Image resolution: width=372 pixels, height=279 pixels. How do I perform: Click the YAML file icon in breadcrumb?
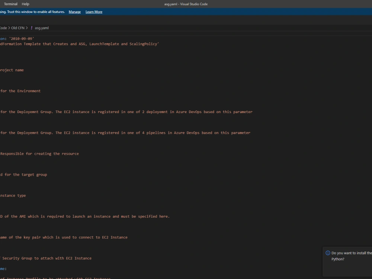32,28
